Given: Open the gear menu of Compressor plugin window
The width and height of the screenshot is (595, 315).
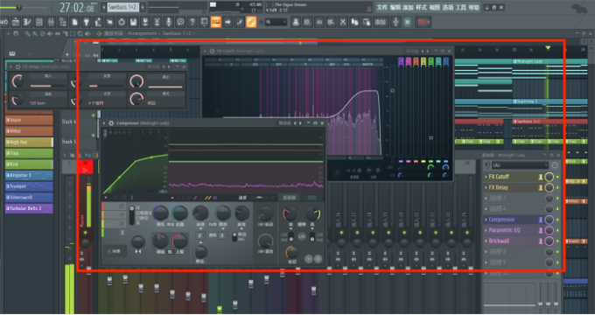Looking at the screenshot, I should [x=111, y=123].
